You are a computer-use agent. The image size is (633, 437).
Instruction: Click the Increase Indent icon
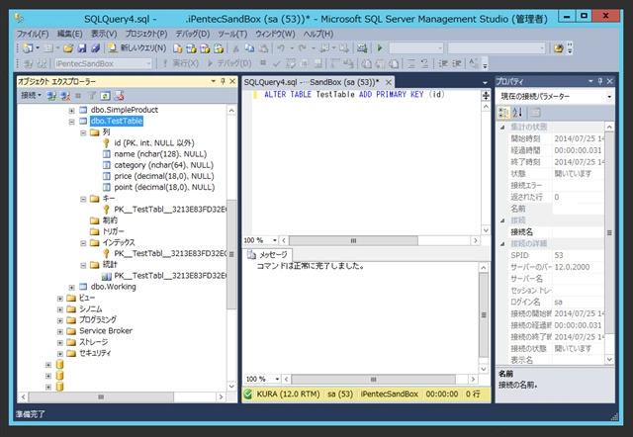pos(456,63)
